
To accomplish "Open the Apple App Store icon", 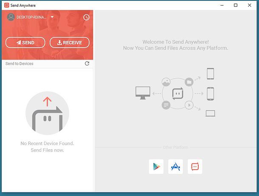I will [176, 167].
